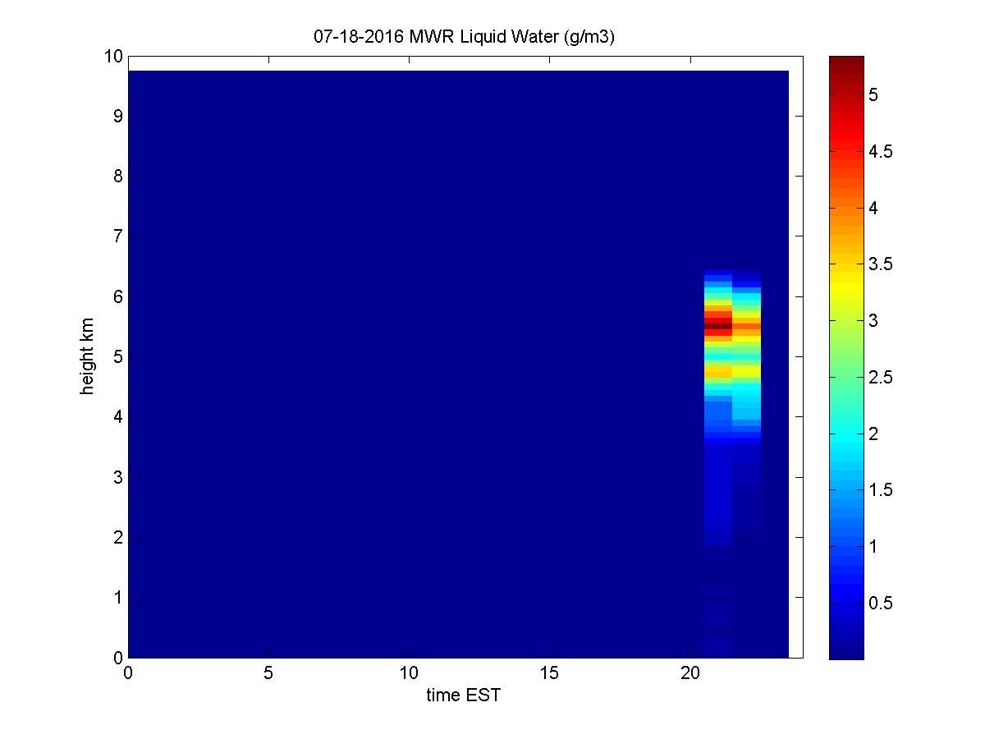Image resolution: width=985 pixels, height=739 pixels.
Task: Click the 'time EST' x-axis label
Action: point(463,696)
